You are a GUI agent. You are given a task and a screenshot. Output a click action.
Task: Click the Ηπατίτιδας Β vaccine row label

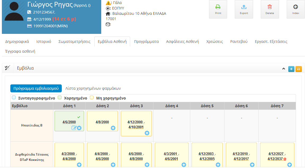point(32,125)
